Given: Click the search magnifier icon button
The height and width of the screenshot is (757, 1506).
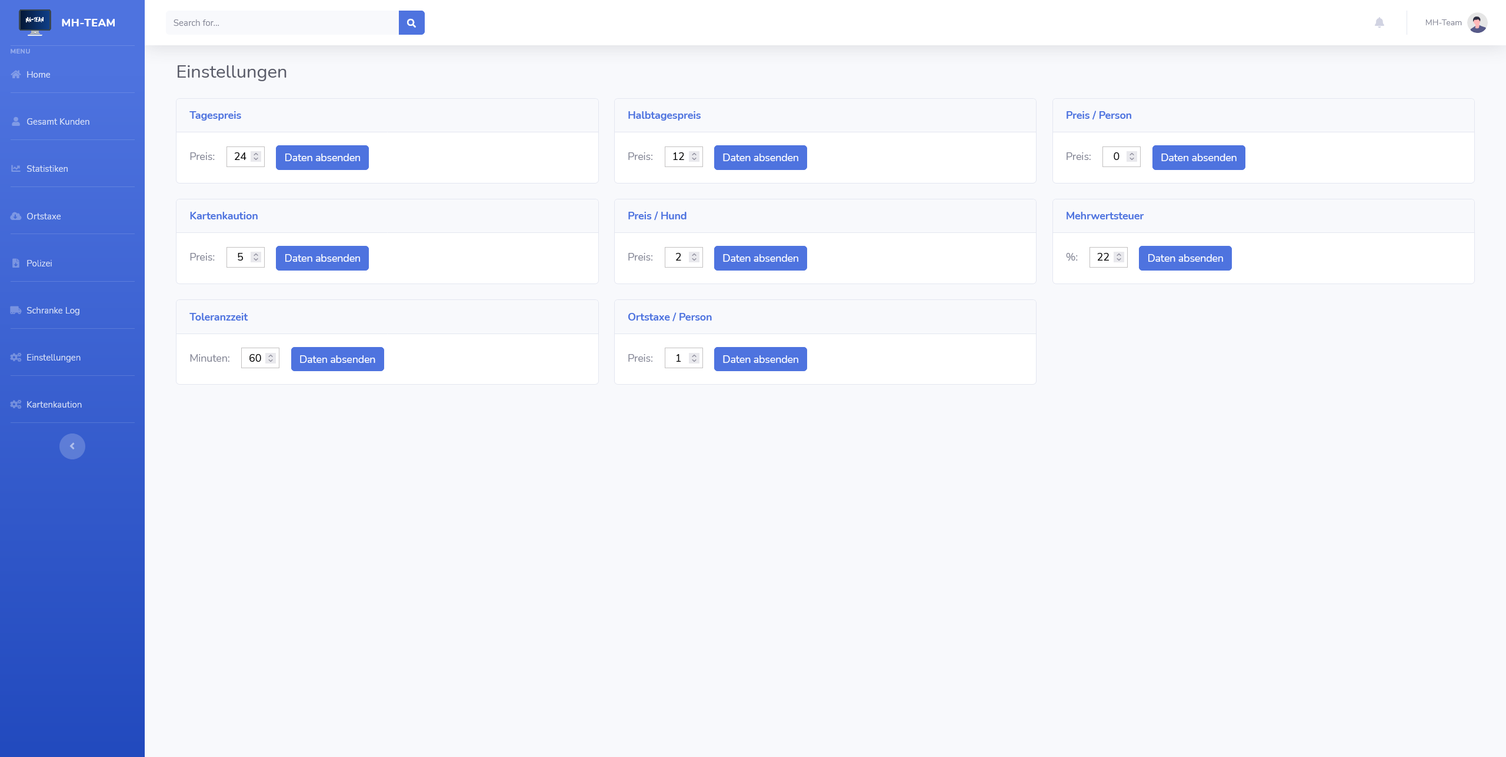Looking at the screenshot, I should tap(411, 23).
